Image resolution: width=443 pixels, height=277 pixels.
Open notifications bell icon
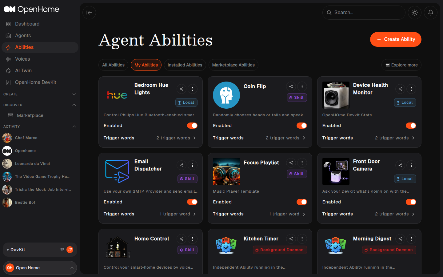coord(431,13)
